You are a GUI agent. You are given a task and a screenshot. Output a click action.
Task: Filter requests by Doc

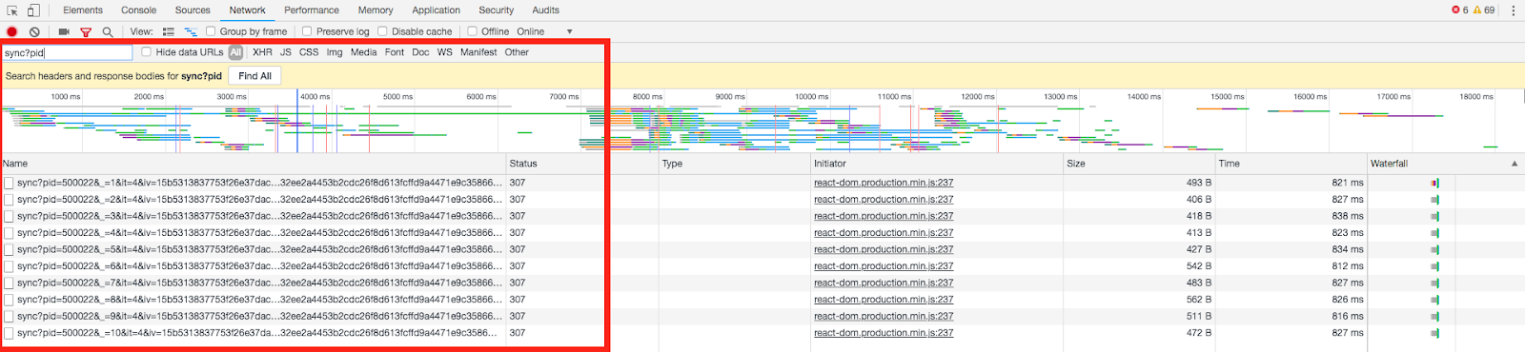[420, 52]
